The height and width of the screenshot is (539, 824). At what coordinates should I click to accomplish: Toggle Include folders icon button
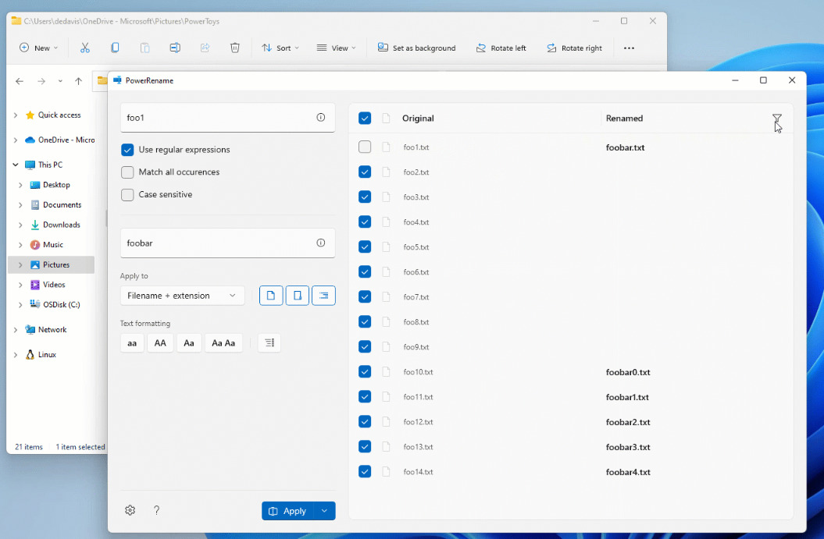pyautogui.click(x=298, y=296)
